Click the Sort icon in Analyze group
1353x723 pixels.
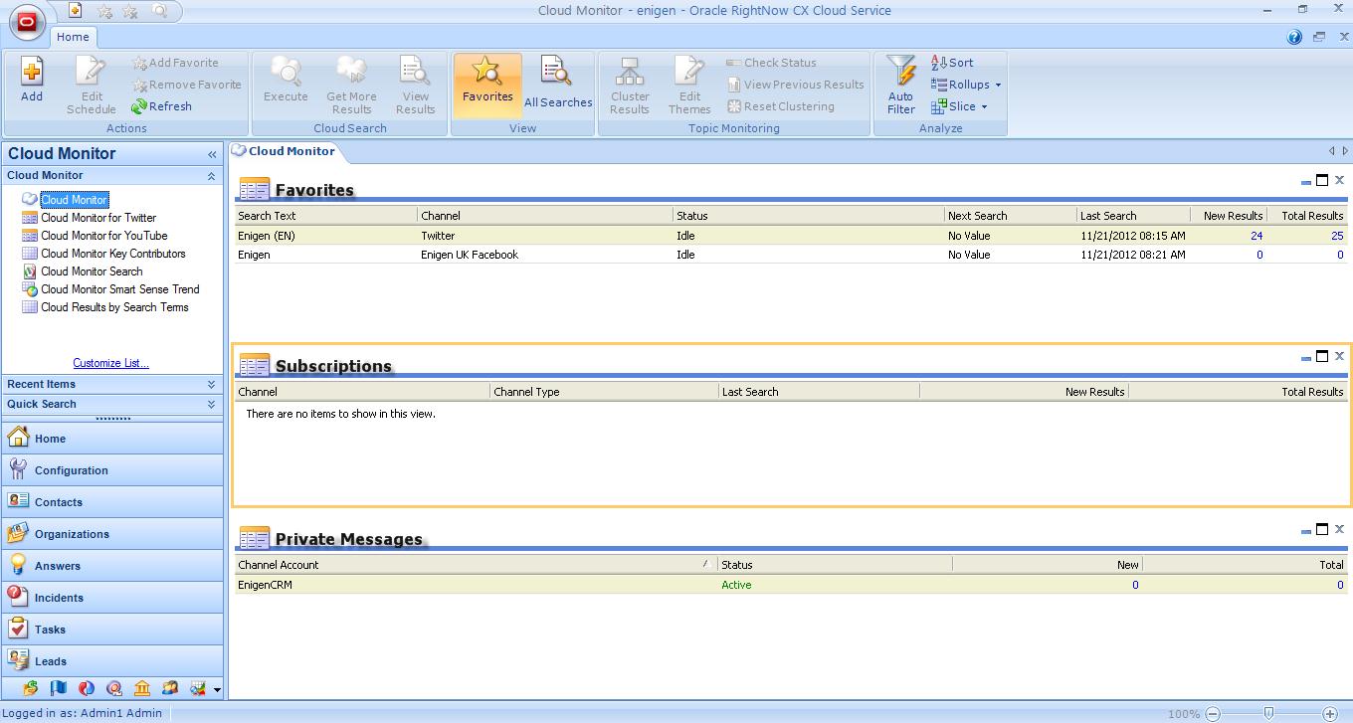[939, 63]
